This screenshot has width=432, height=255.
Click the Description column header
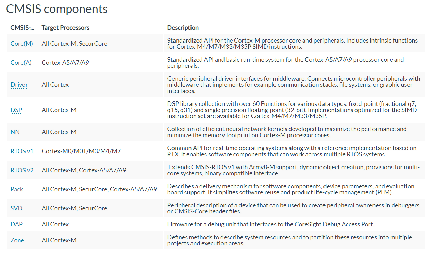pos(183,27)
